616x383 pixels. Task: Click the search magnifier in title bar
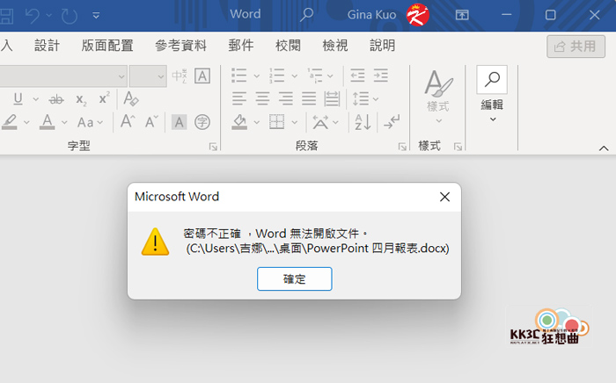coord(307,15)
